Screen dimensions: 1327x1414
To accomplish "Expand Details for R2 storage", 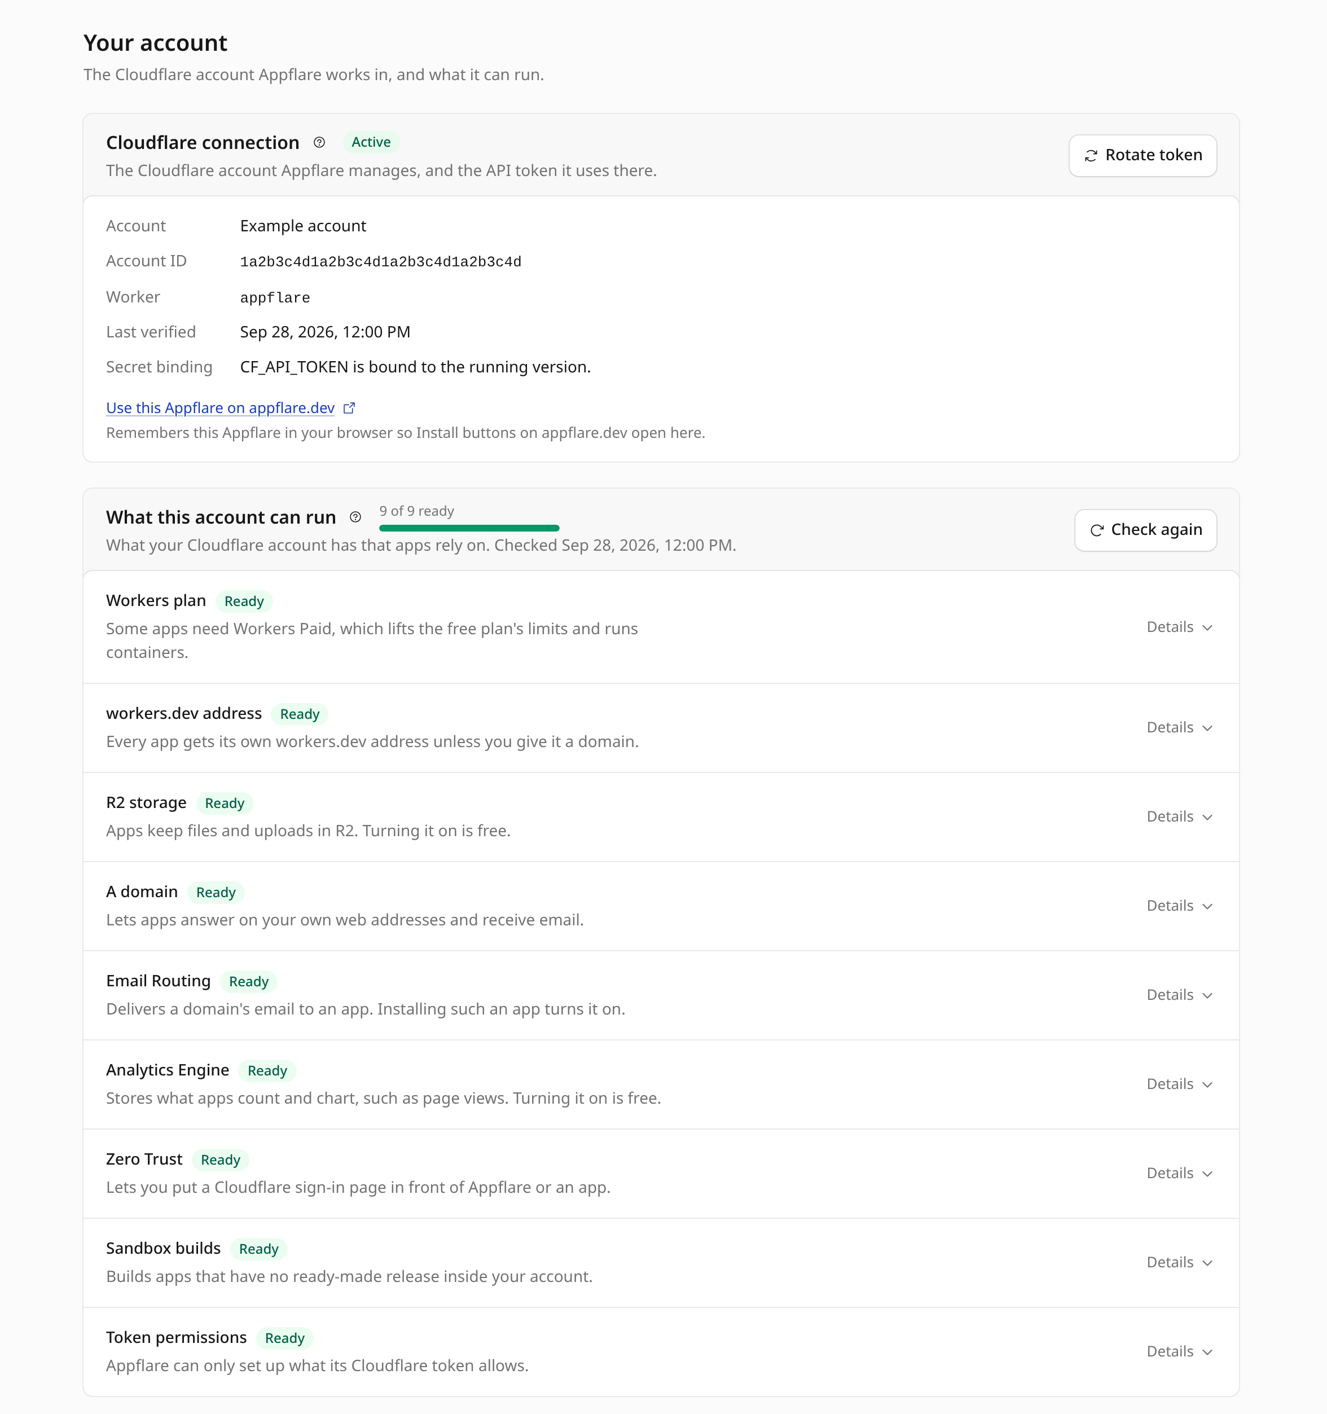I will 1179,816.
